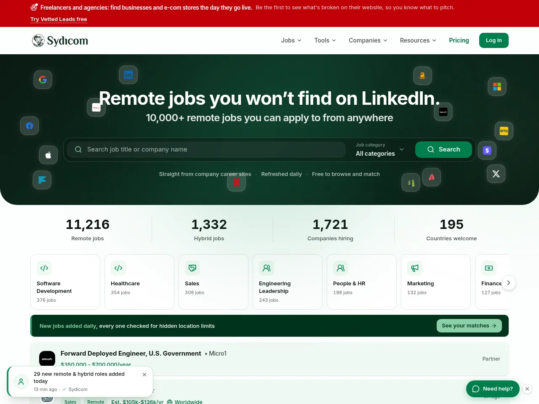Click the LinkedIn floating logo icon
Screen dimensions: 539x404
click(128, 75)
